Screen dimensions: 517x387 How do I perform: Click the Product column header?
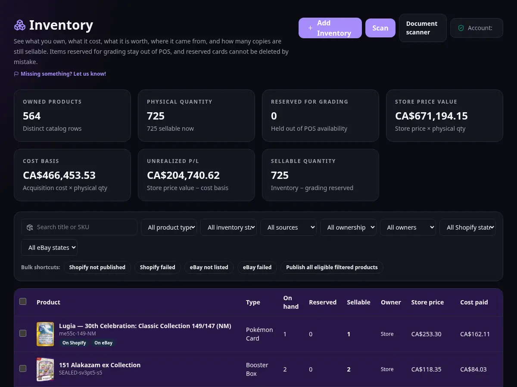click(x=48, y=302)
